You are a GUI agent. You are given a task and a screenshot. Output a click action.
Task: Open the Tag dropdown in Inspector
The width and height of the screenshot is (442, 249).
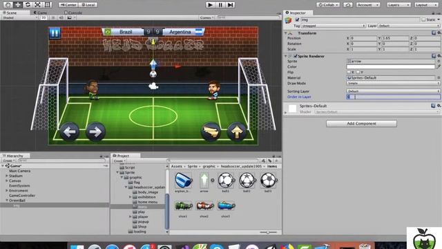coord(333,26)
